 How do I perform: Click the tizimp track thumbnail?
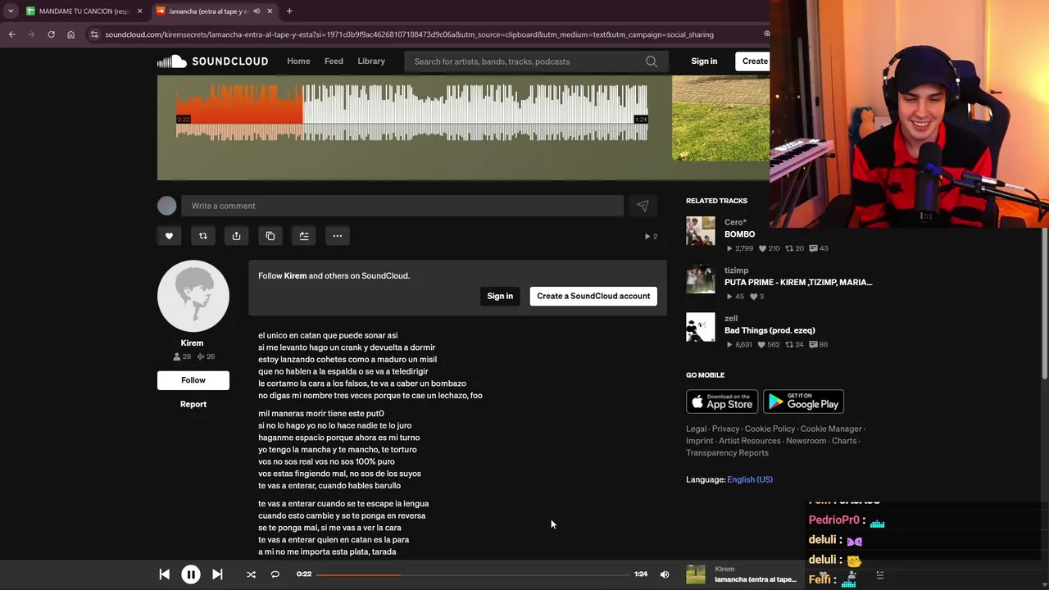(701, 279)
